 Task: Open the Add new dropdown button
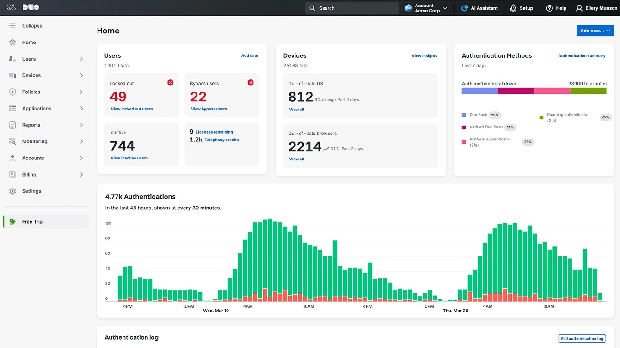coord(595,31)
